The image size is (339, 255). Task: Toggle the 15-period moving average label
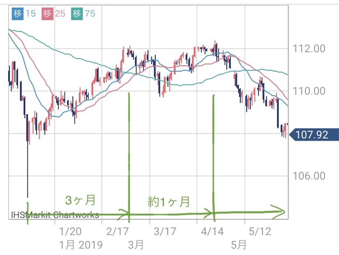(31, 14)
